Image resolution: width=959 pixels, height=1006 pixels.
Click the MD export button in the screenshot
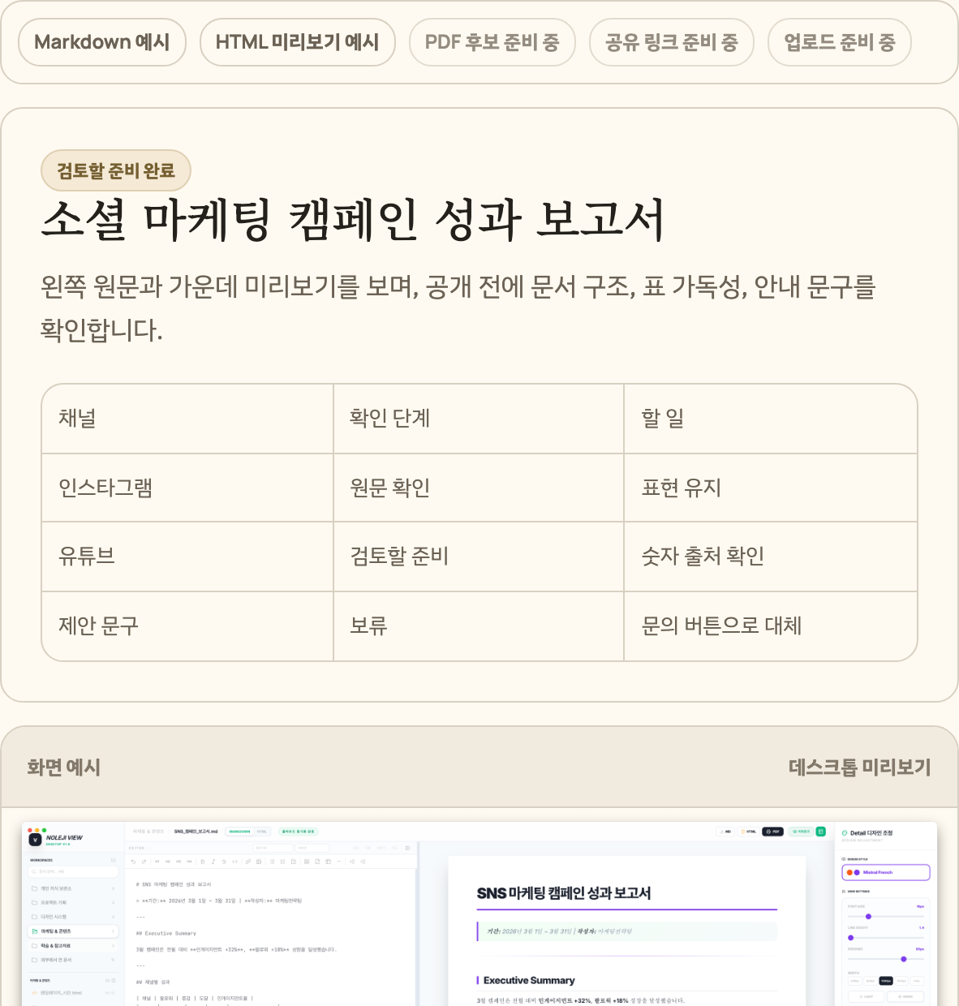[725, 832]
